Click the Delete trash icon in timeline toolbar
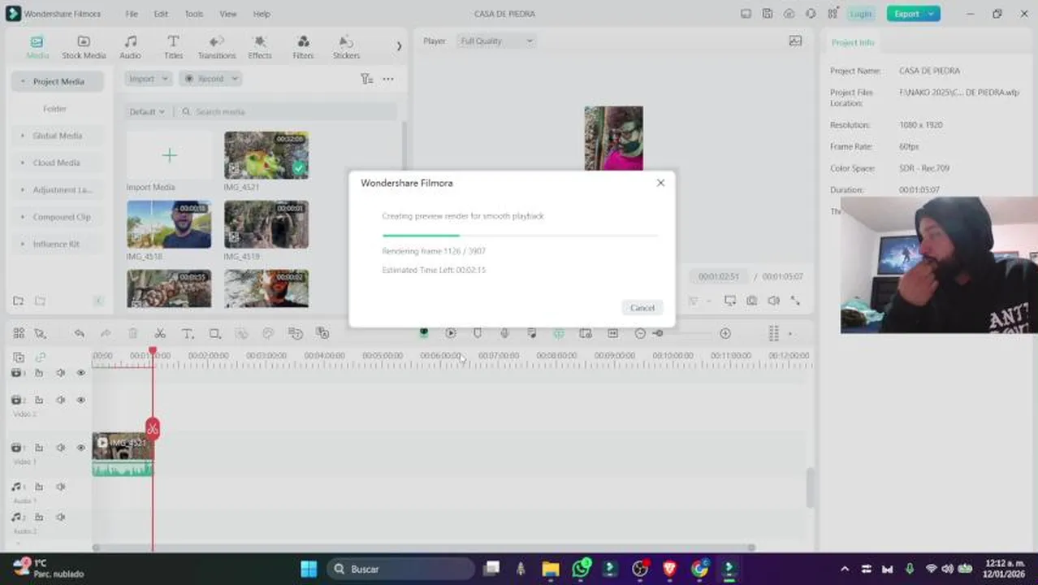 133,333
